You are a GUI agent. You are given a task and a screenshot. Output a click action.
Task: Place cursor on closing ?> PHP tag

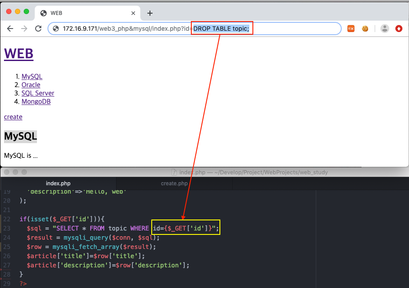click(23, 284)
